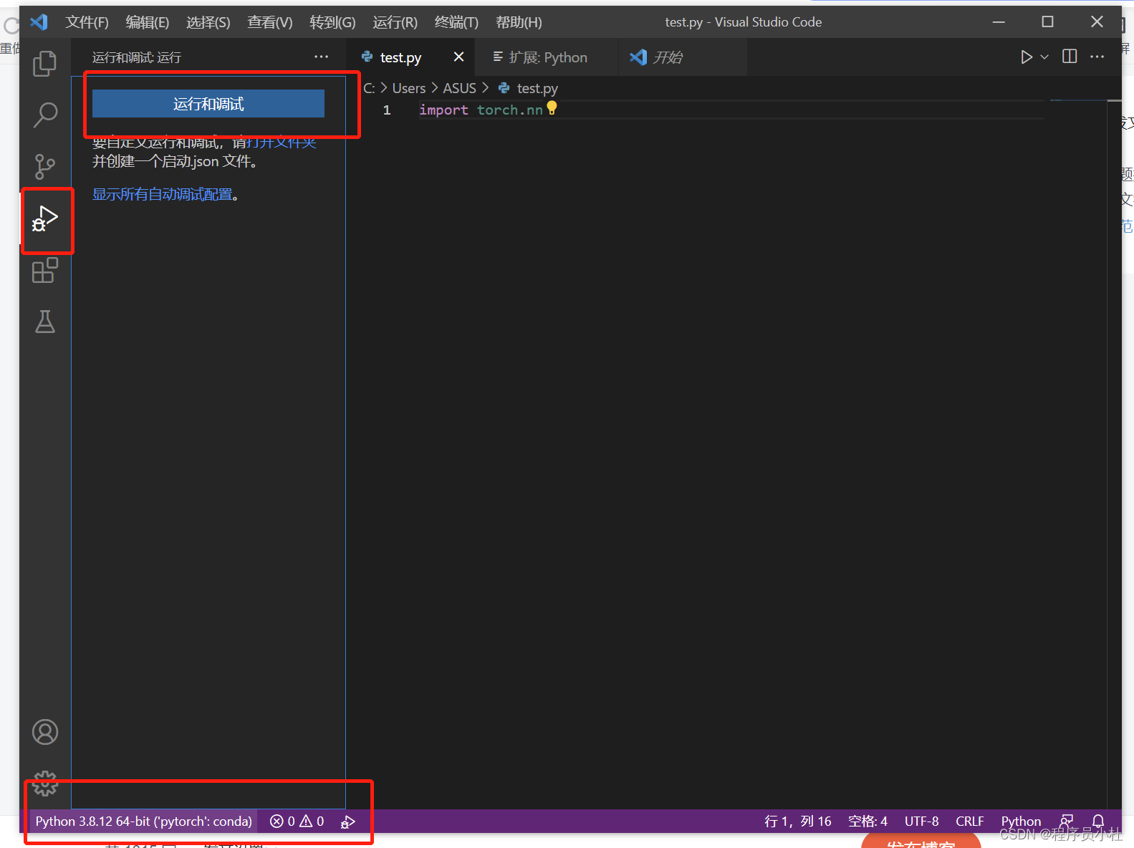
Task: Click the import torch.nn code line
Action: [481, 110]
